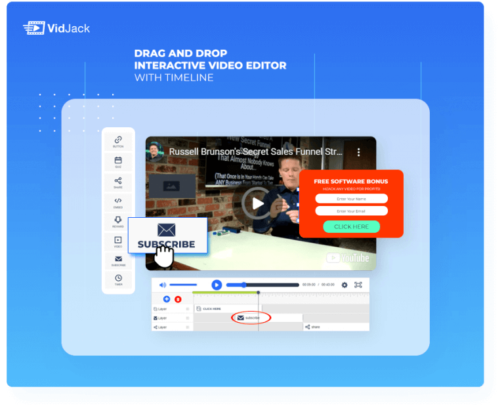Click the handle on the first Layer row
This screenshot has height=412, width=504.
coord(188,309)
